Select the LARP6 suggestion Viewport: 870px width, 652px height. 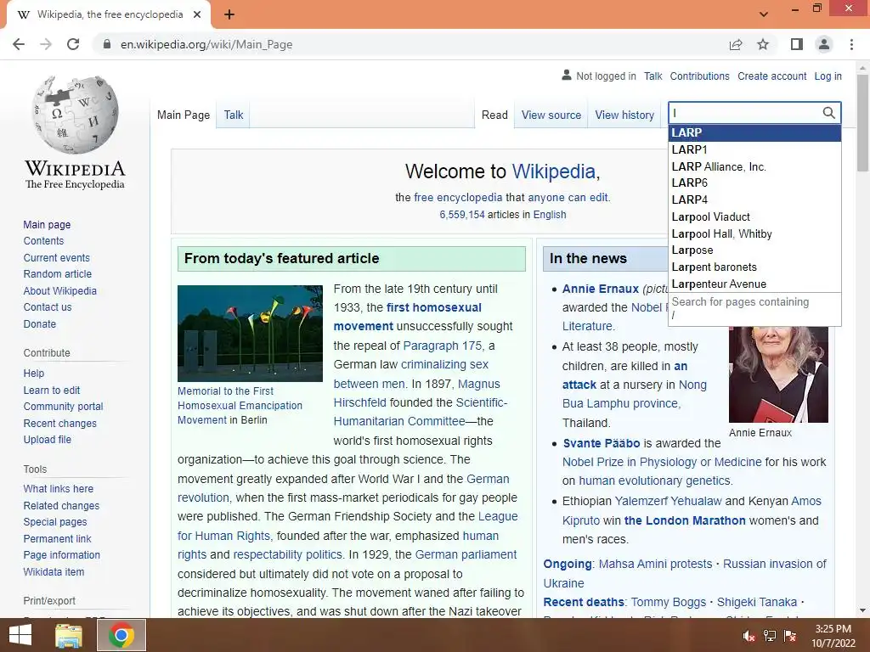(x=754, y=183)
